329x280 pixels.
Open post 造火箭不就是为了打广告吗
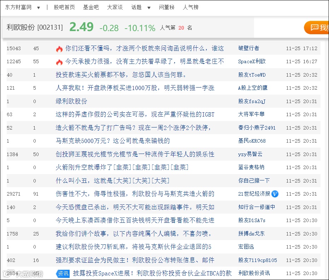pos(134,127)
